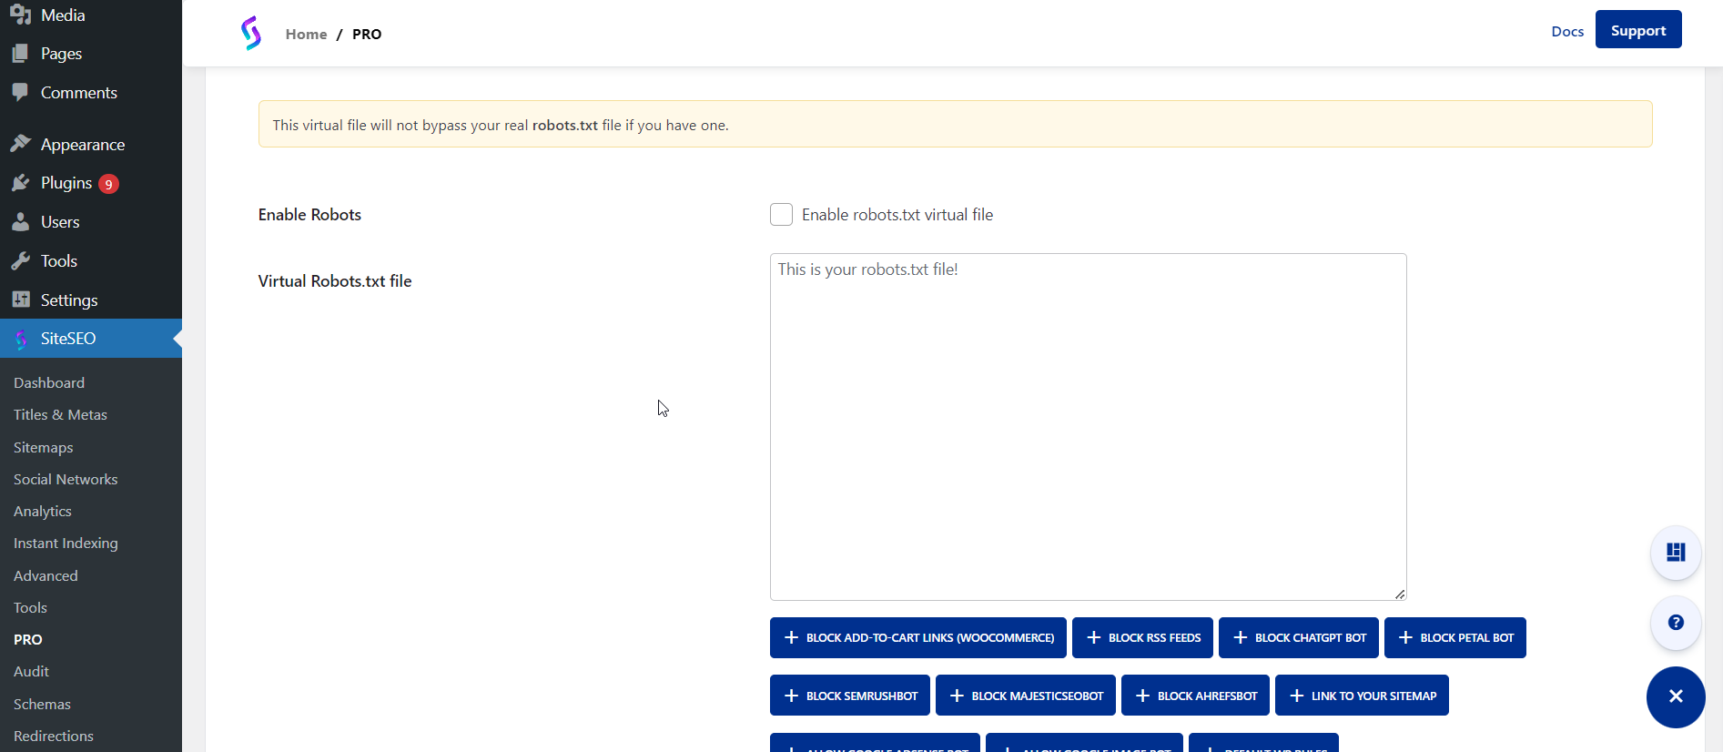Open Instant Indexing submenu item
The height and width of the screenshot is (752, 1723).
coord(66,543)
